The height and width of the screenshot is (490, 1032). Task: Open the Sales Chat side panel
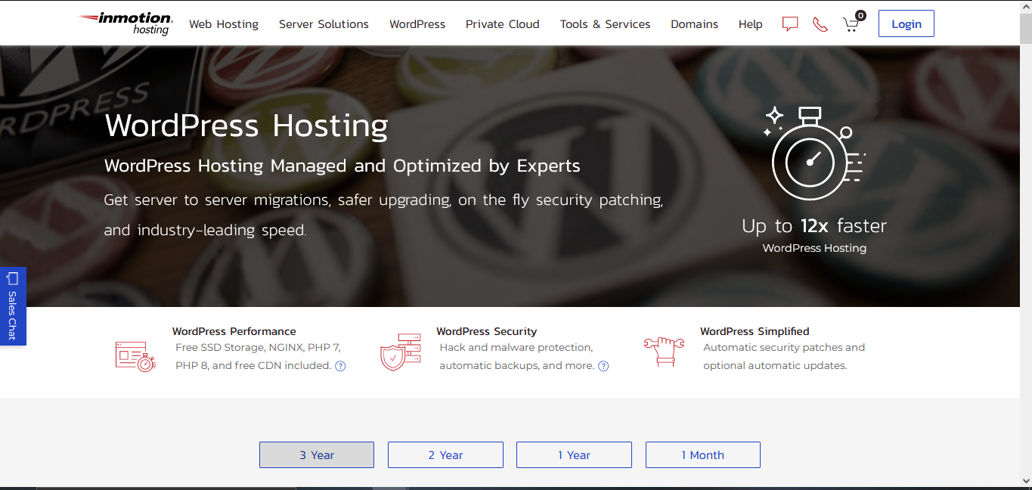13,305
